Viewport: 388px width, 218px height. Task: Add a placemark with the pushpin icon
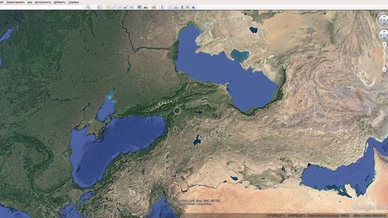(x=108, y=7)
